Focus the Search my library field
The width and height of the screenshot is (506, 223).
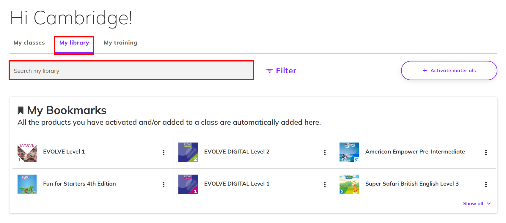(131, 70)
